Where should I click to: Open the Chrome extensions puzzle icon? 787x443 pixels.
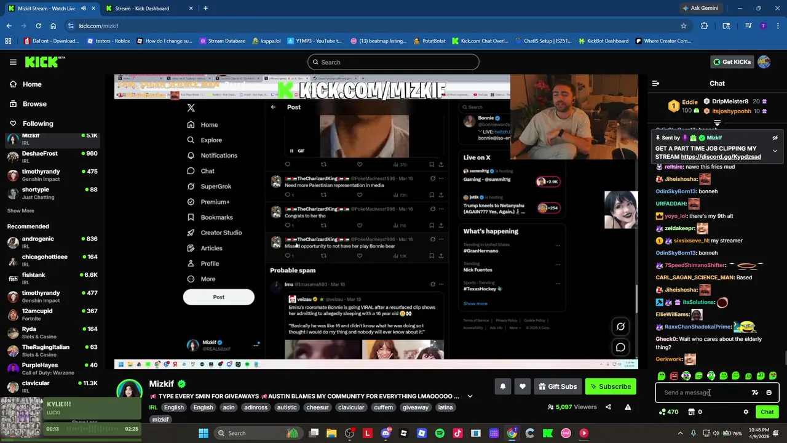705,26
